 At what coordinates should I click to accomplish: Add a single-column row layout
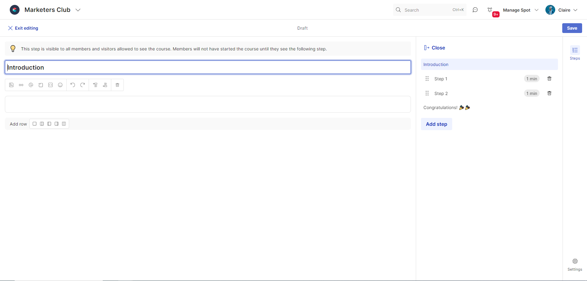pos(35,124)
